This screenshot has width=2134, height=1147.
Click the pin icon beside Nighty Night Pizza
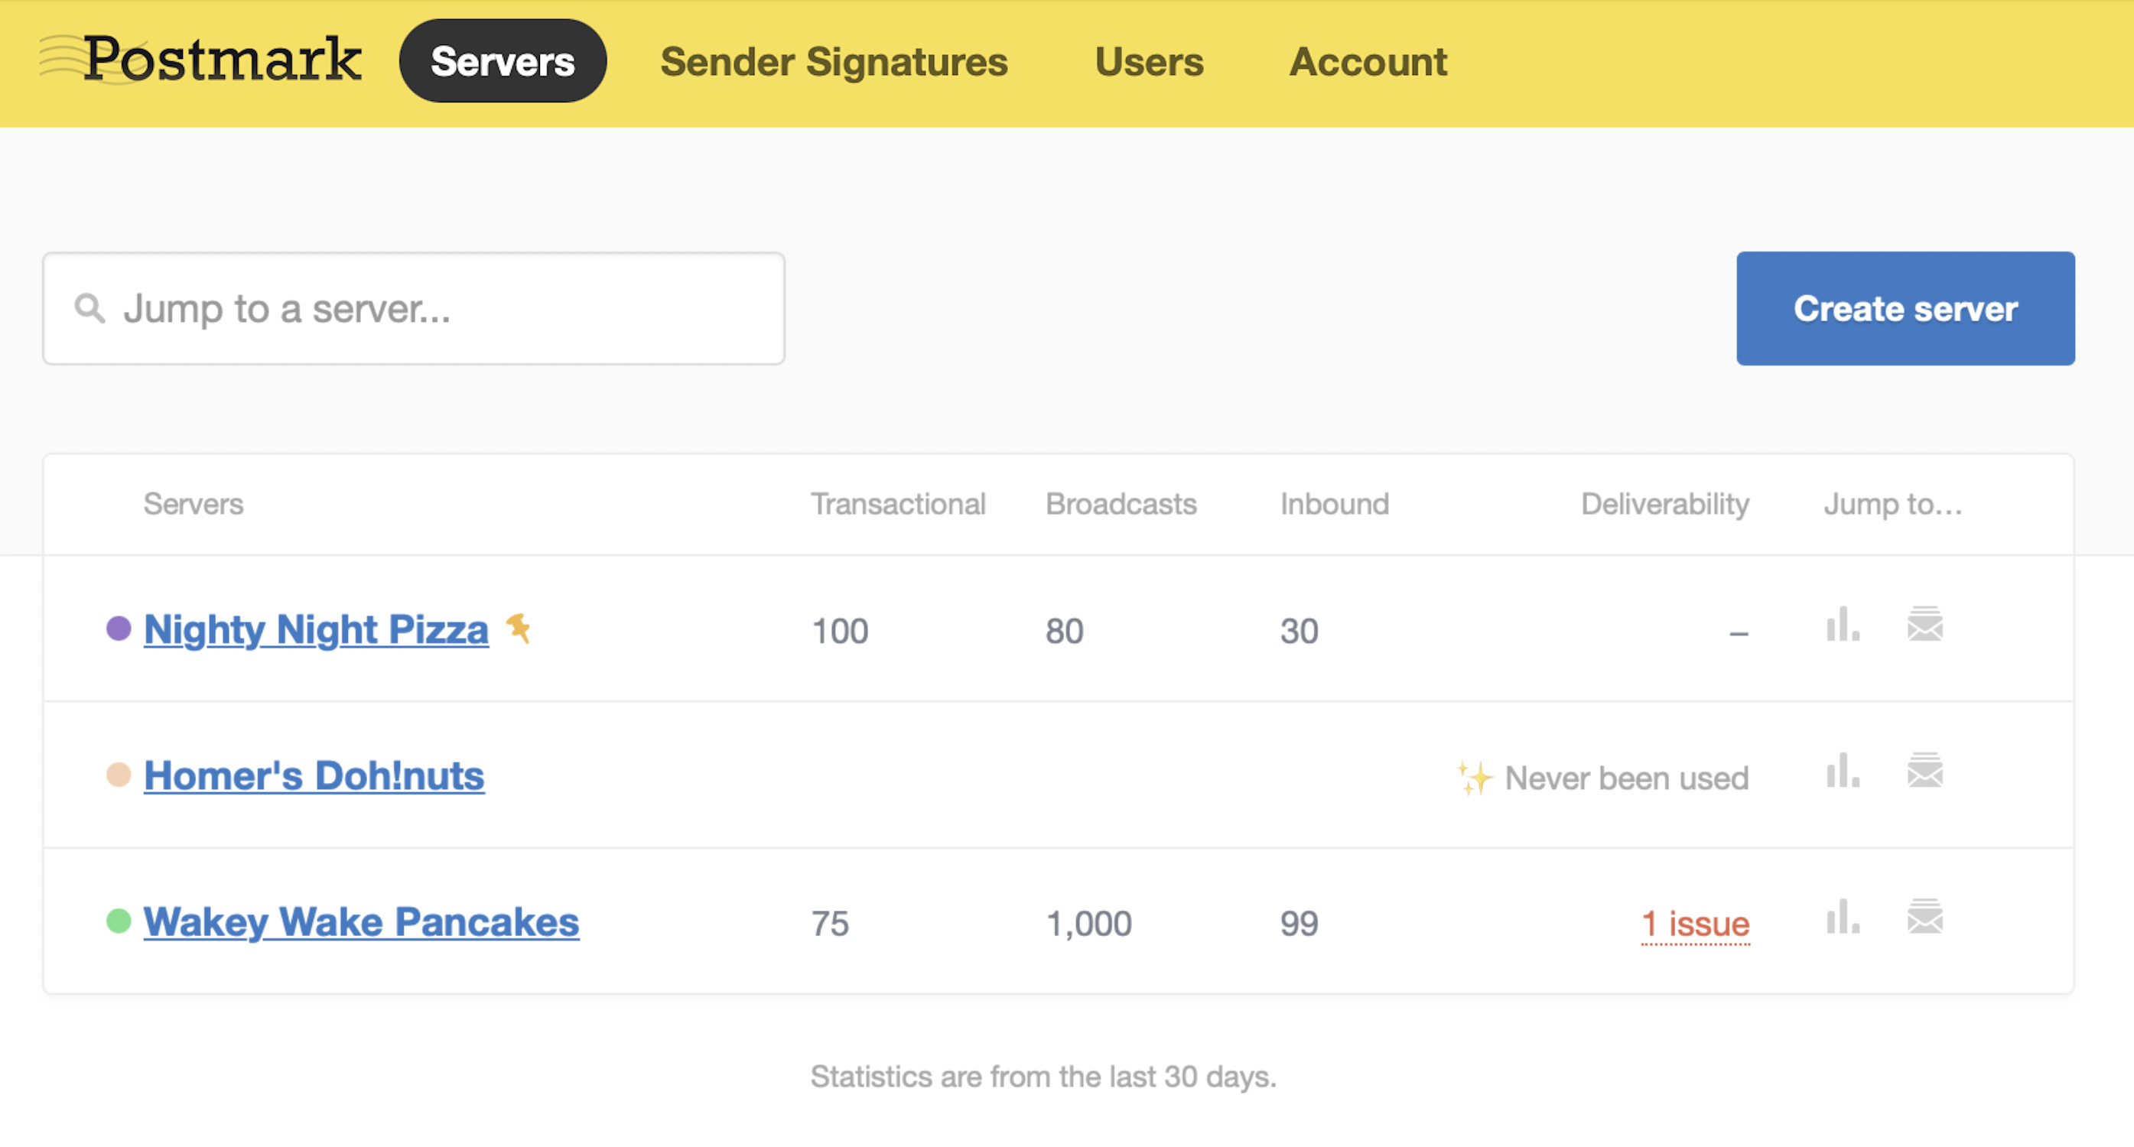click(519, 628)
